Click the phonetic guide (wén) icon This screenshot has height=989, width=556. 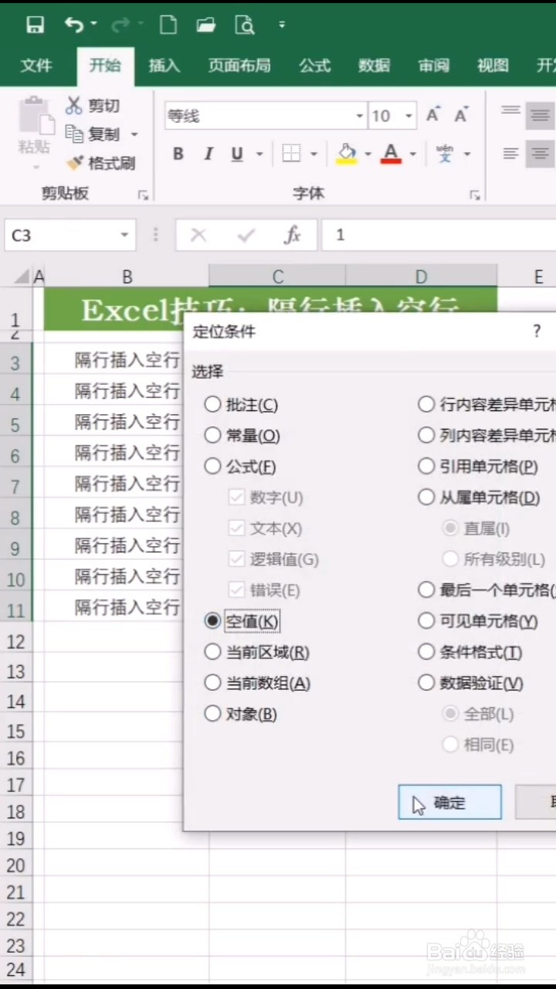click(445, 153)
